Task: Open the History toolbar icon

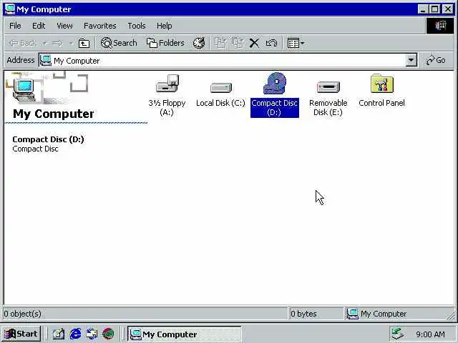Action: click(199, 43)
